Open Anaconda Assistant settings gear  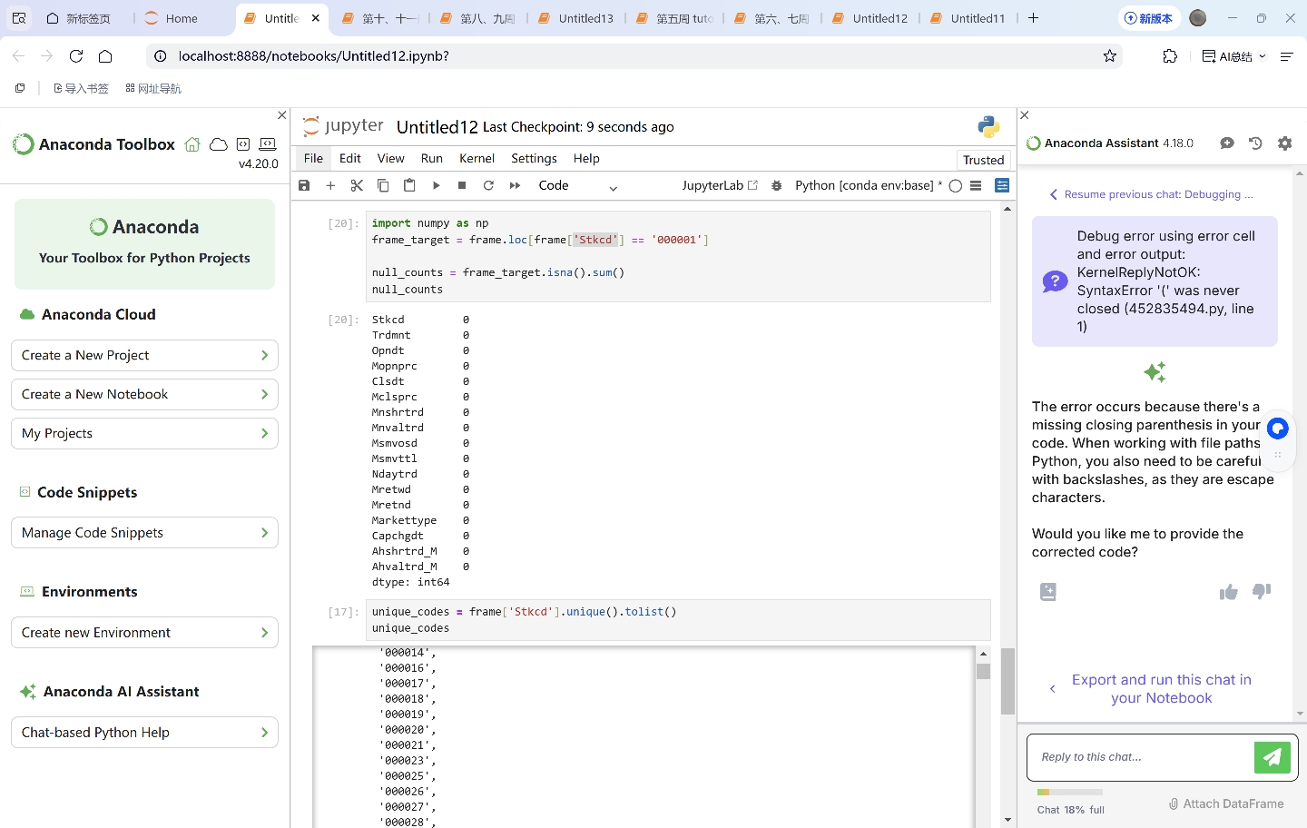[1284, 143]
